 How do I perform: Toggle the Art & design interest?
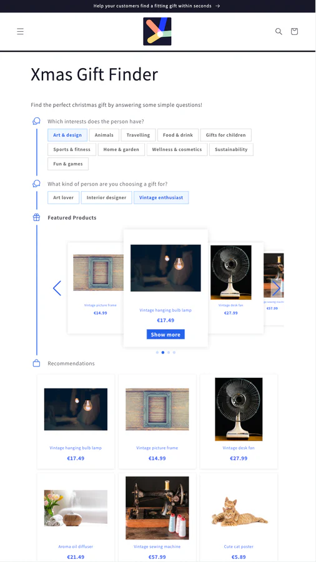tap(67, 135)
